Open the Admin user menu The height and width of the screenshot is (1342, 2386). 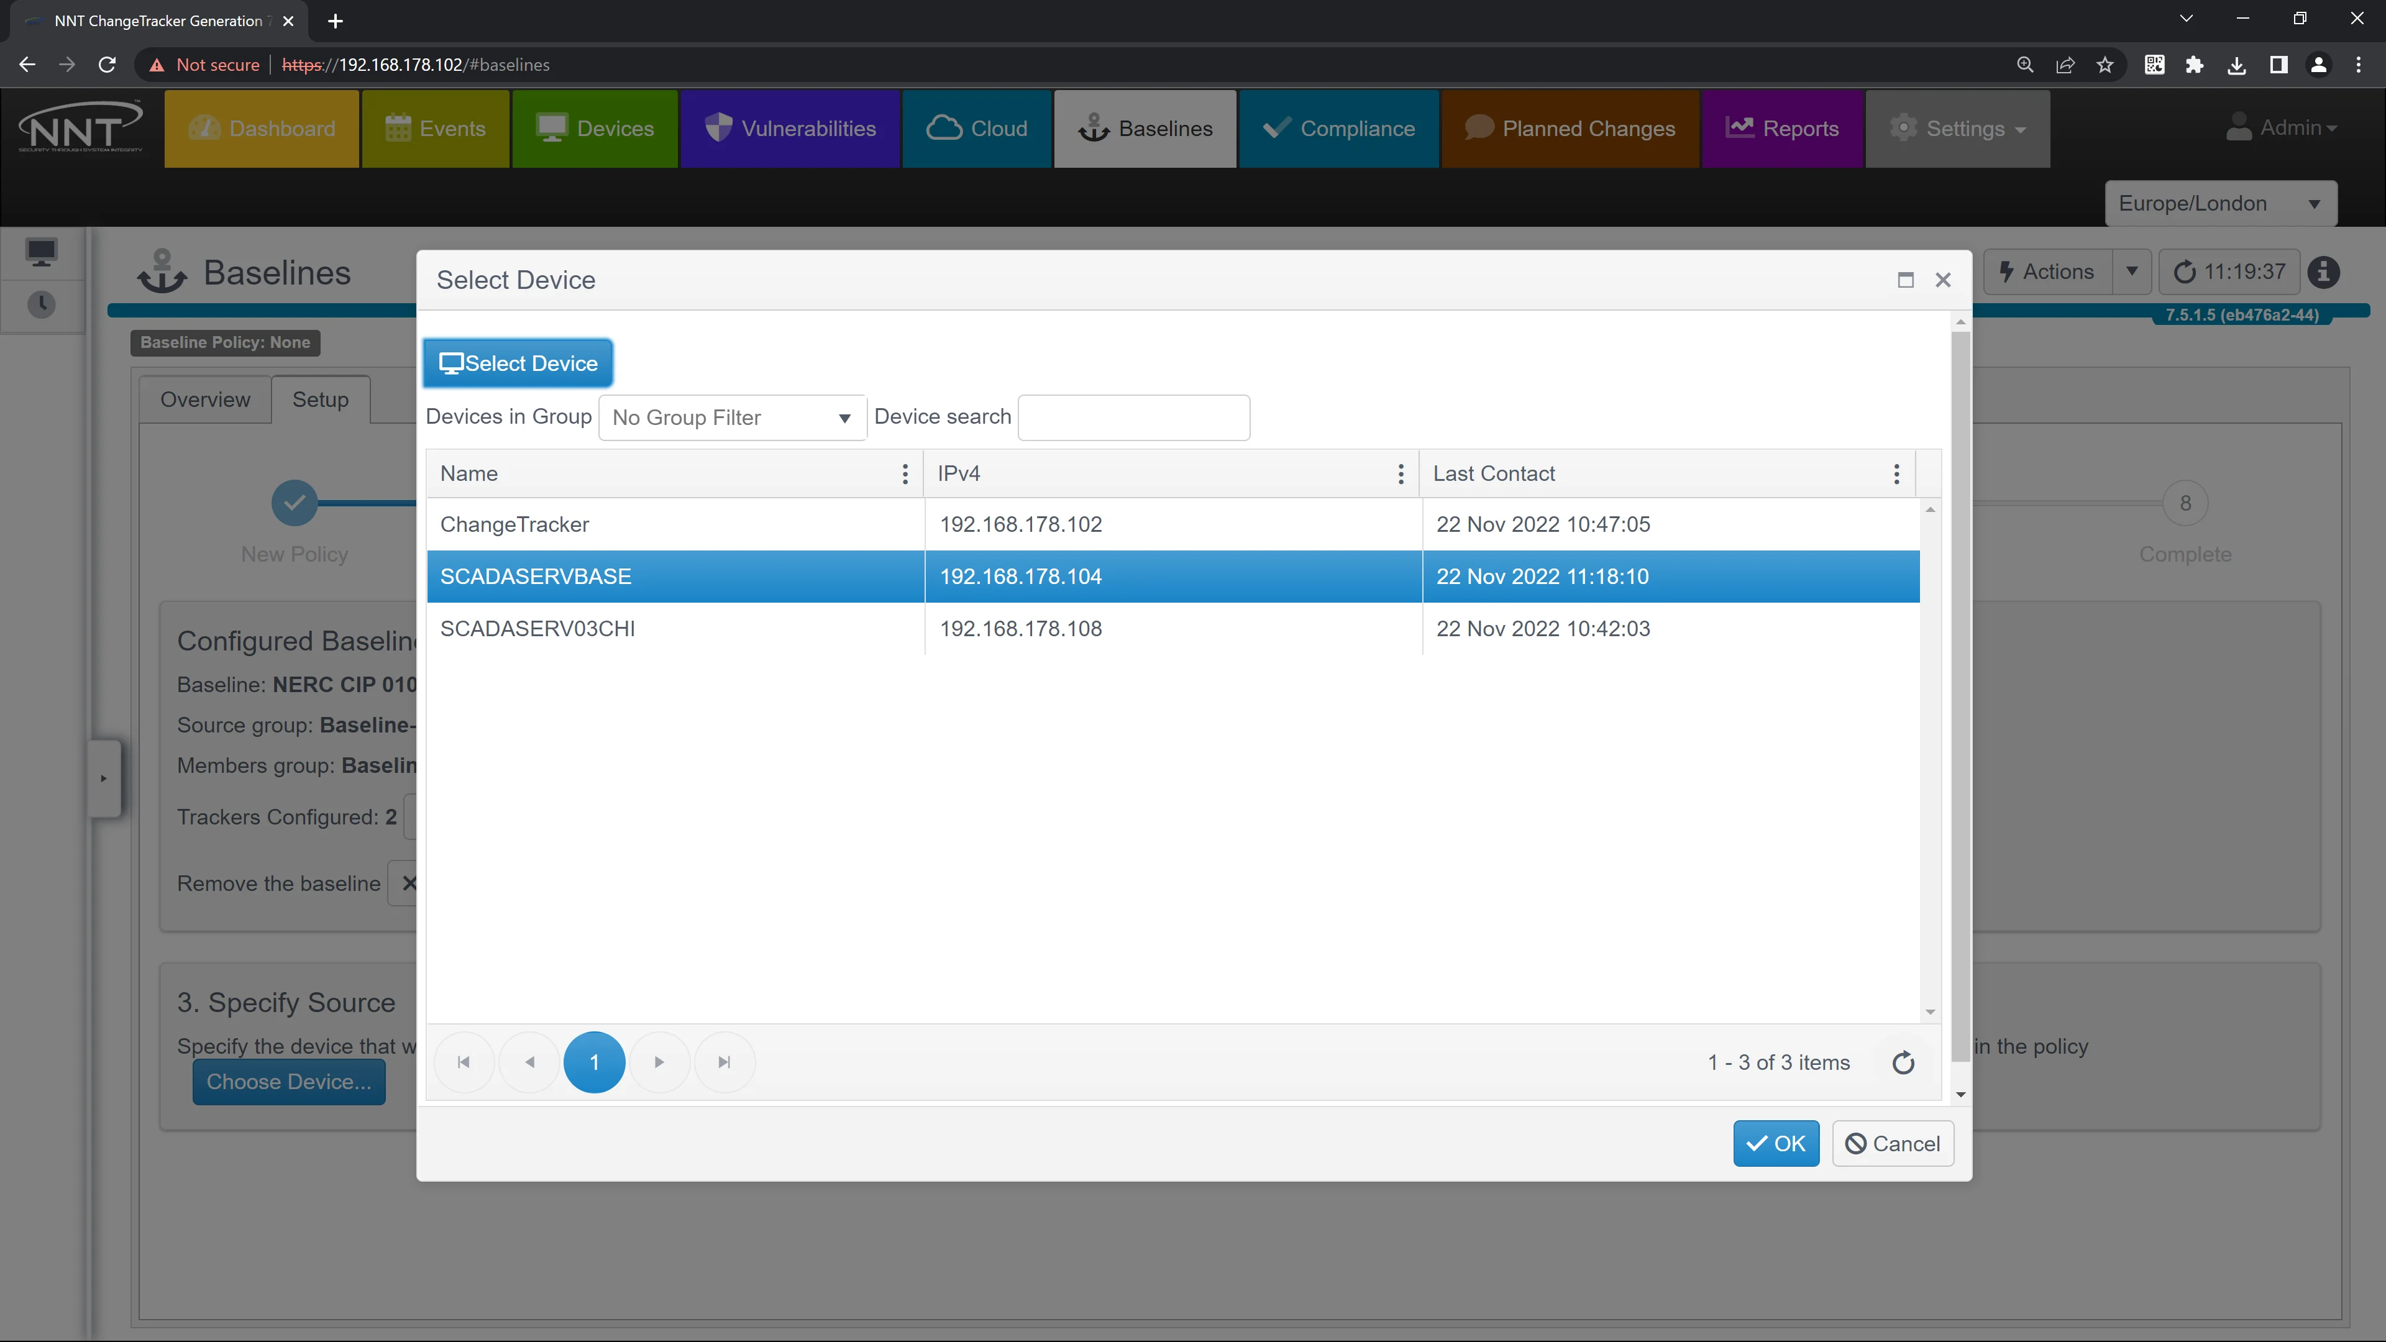pos(2282,128)
